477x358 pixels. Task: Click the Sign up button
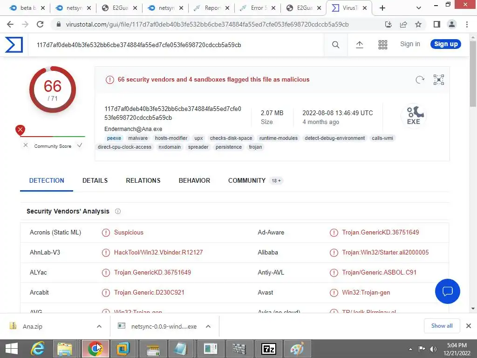(446, 44)
